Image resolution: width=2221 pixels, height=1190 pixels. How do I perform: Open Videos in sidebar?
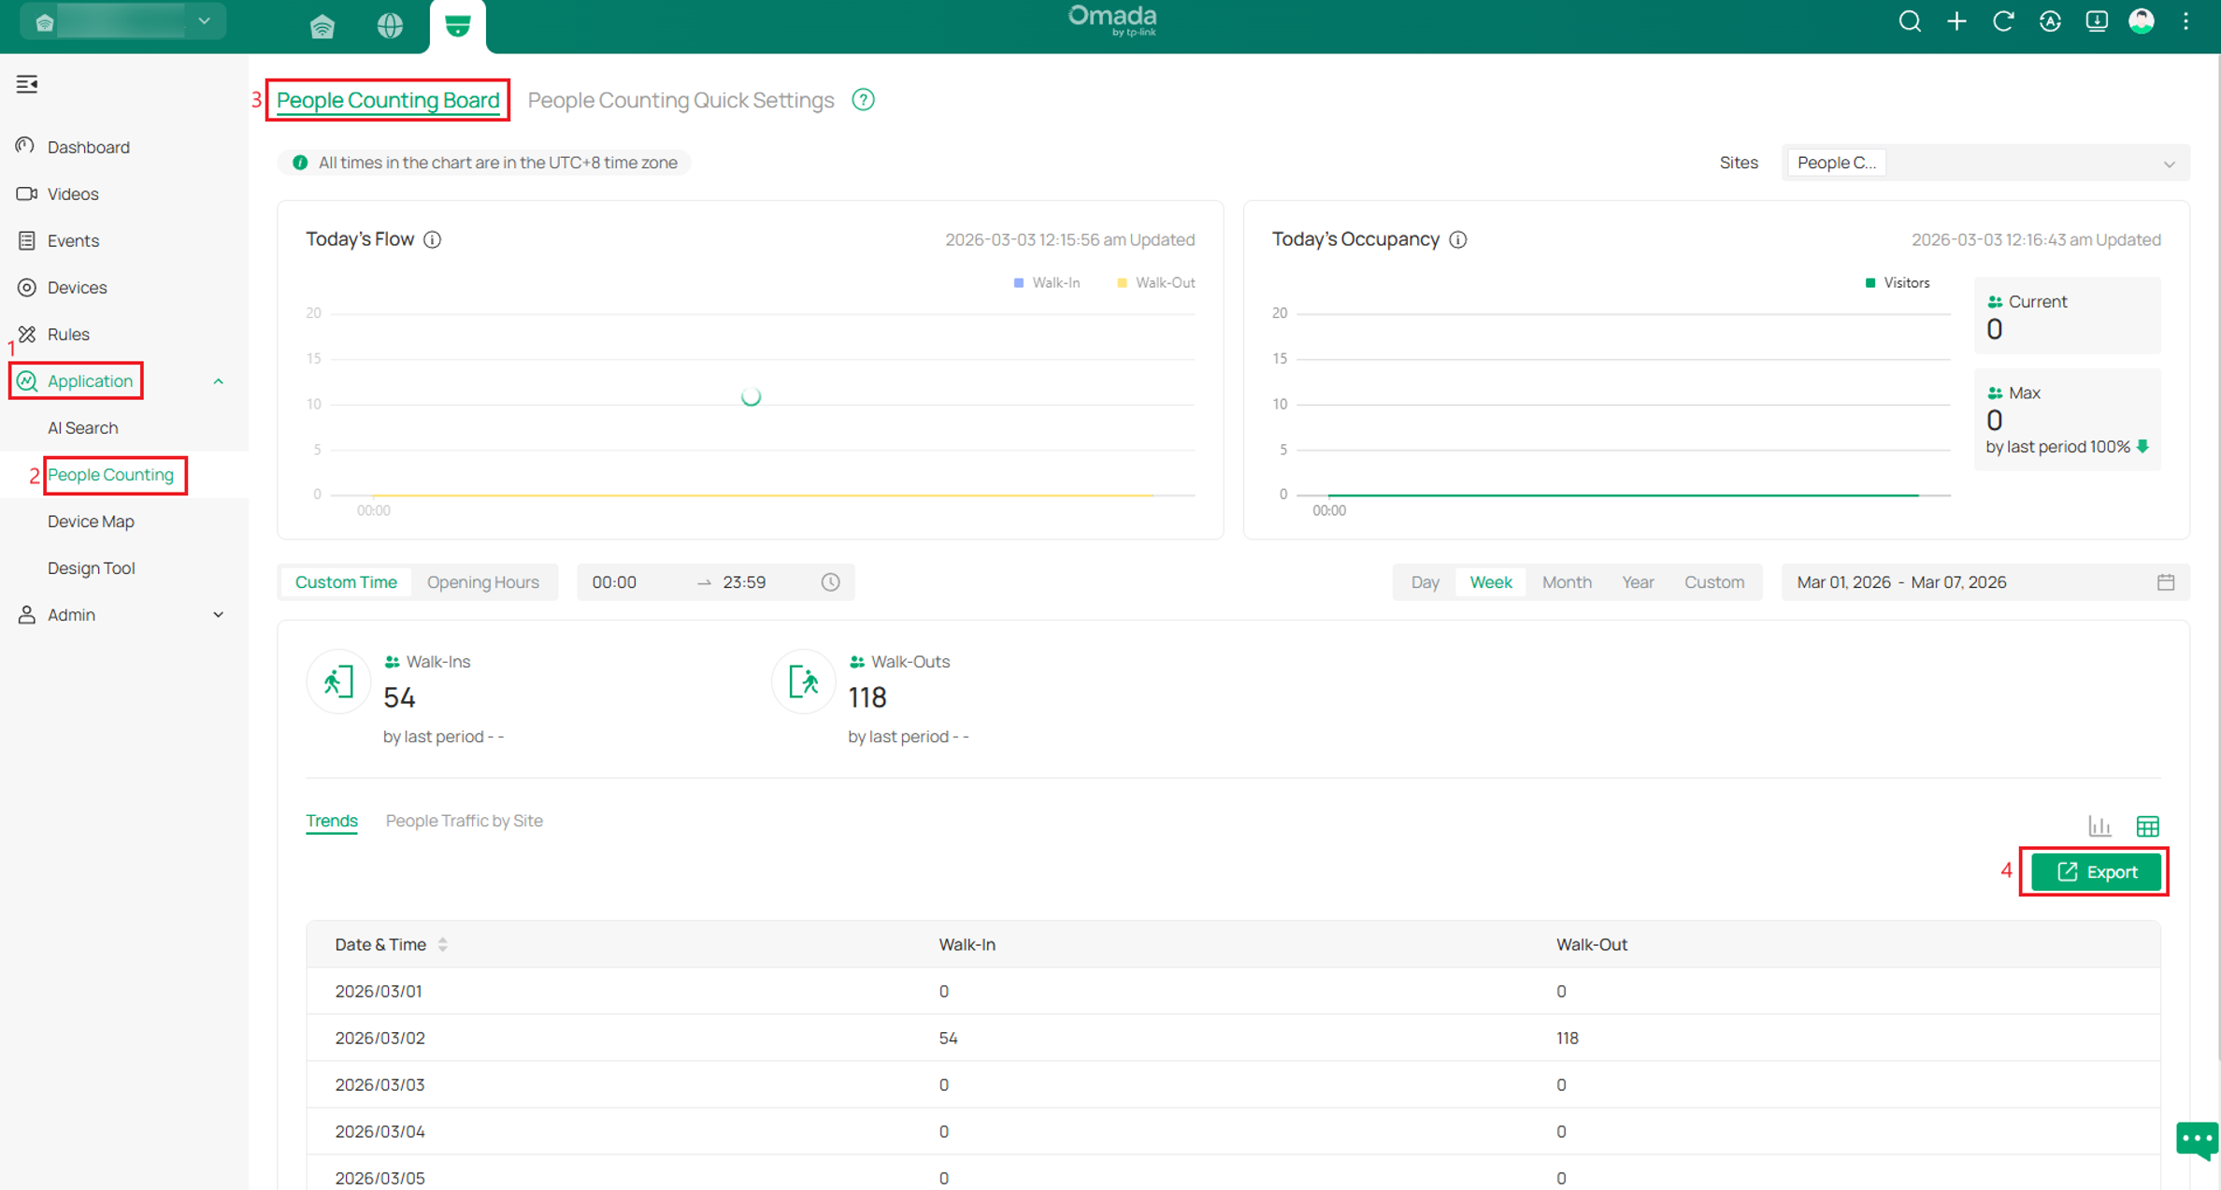[73, 194]
